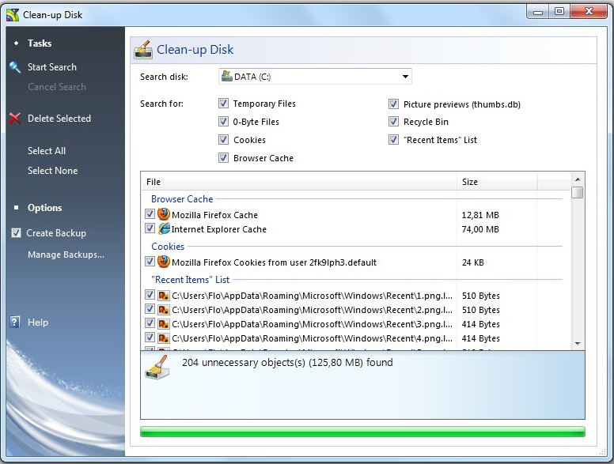Click the Internet Explorer Cache icon
Image resolution: width=614 pixels, height=464 pixels.
coord(164,229)
